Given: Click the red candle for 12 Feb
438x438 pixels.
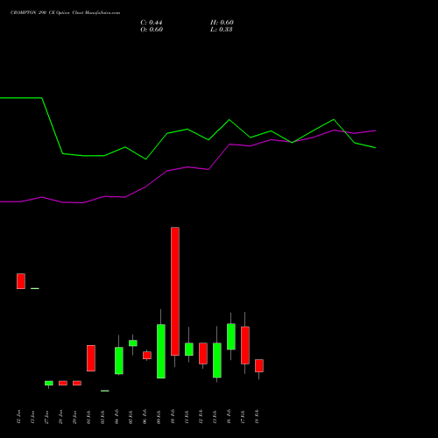Looking at the screenshot, I should (x=203, y=354).
